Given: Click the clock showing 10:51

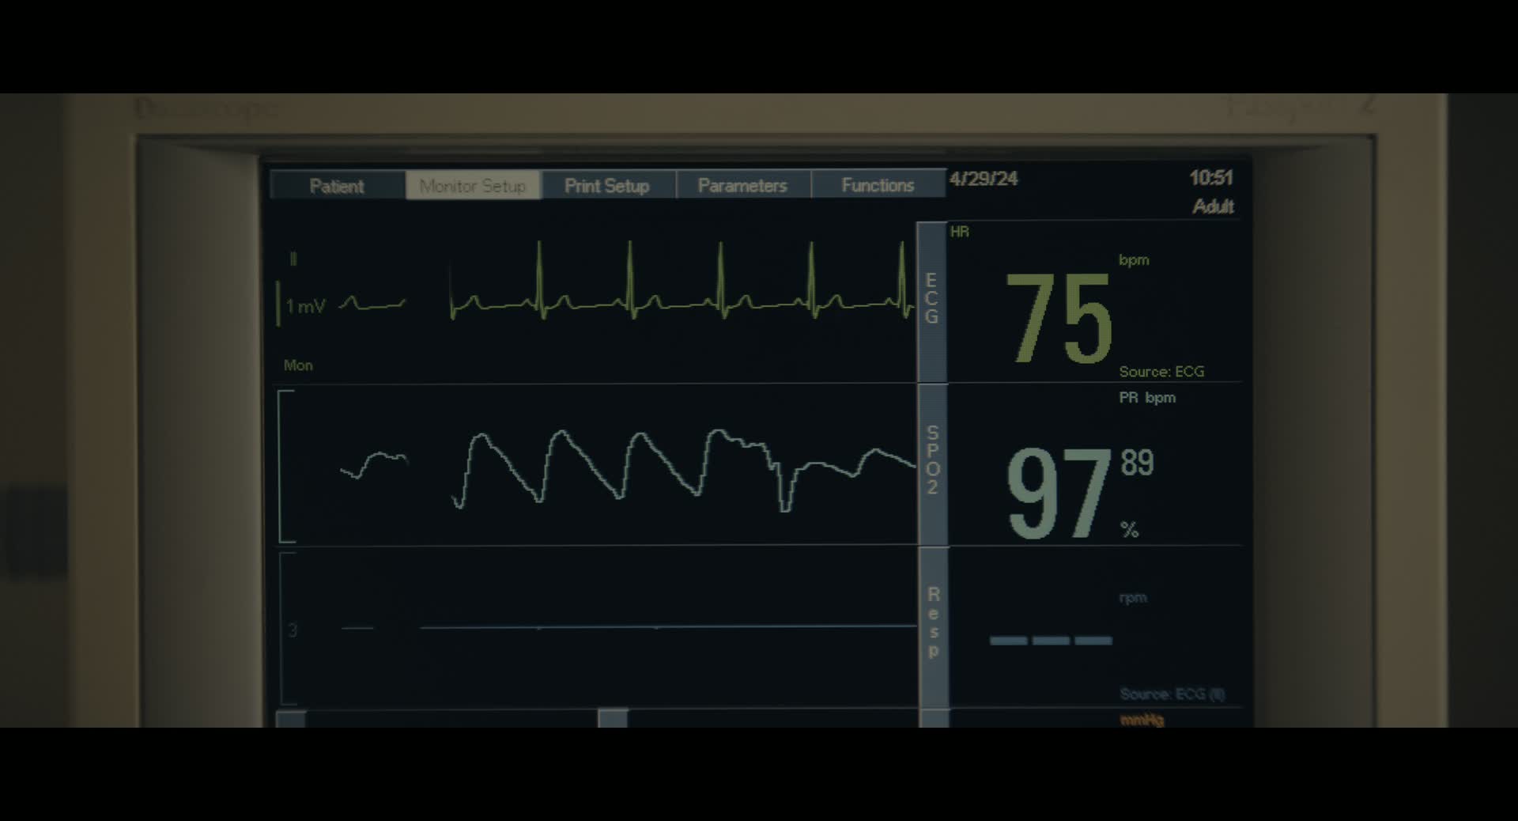Looking at the screenshot, I should 1210,178.
